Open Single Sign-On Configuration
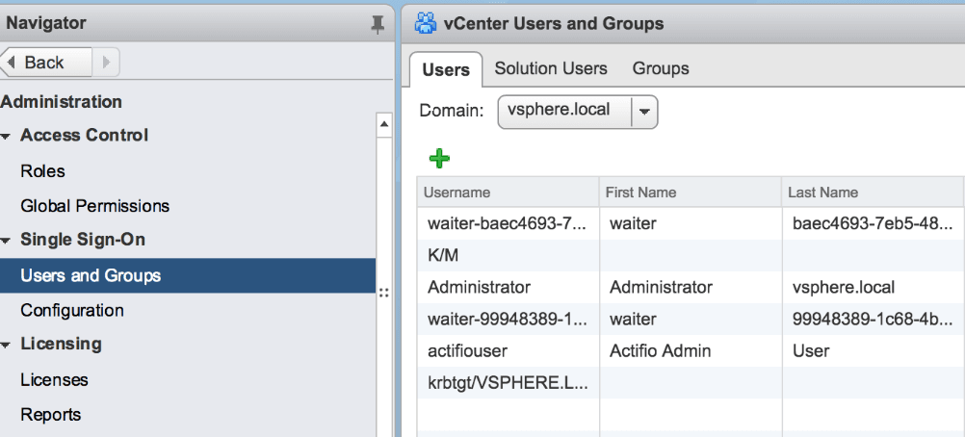The image size is (965, 437). coord(72,310)
